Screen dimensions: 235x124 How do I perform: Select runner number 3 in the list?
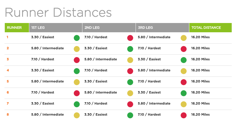pos(8,59)
